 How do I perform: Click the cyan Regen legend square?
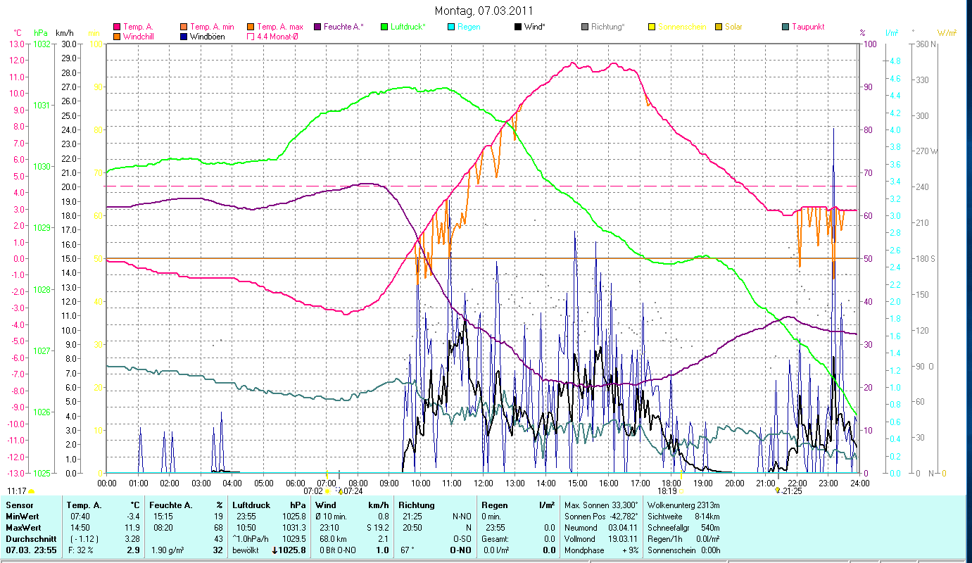[x=451, y=27]
